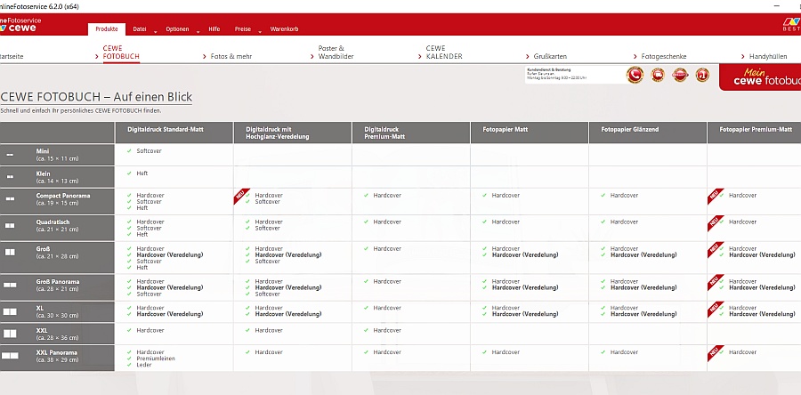This screenshot has height=395, width=801.
Task: Click the number one award badge
Action: [702, 75]
